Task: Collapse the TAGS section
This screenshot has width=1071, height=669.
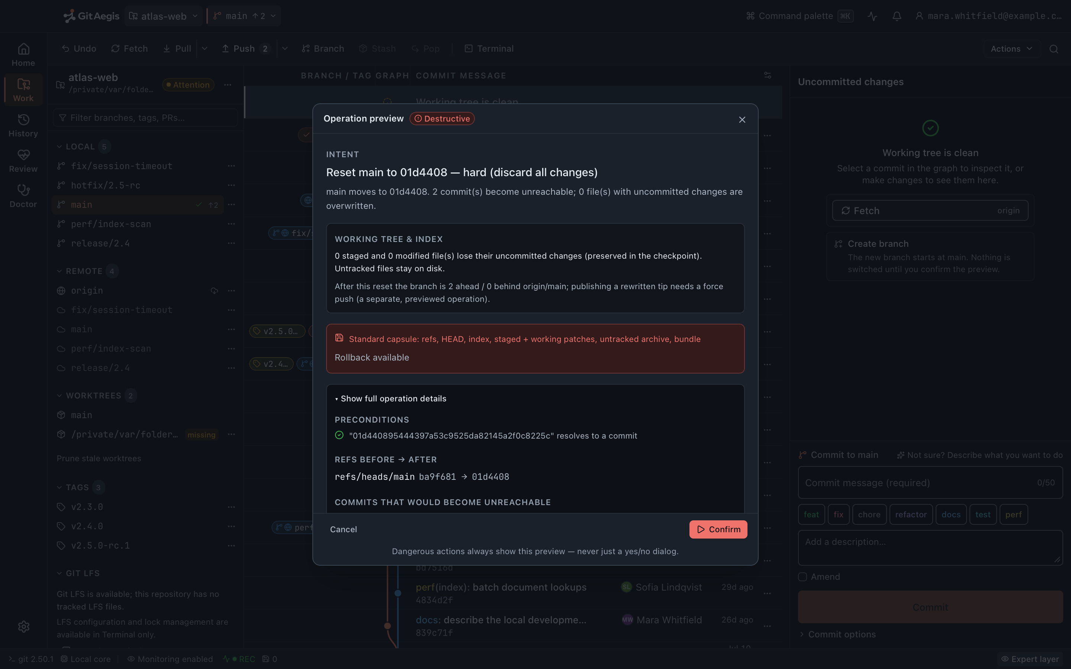Action: (80, 488)
